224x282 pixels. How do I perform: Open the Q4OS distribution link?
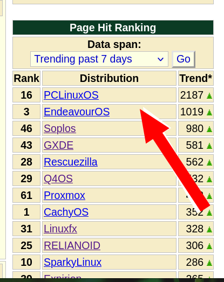58,178
